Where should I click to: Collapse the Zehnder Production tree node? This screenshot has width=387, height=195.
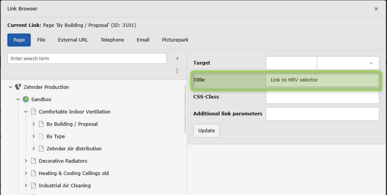click(x=10, y=87)
